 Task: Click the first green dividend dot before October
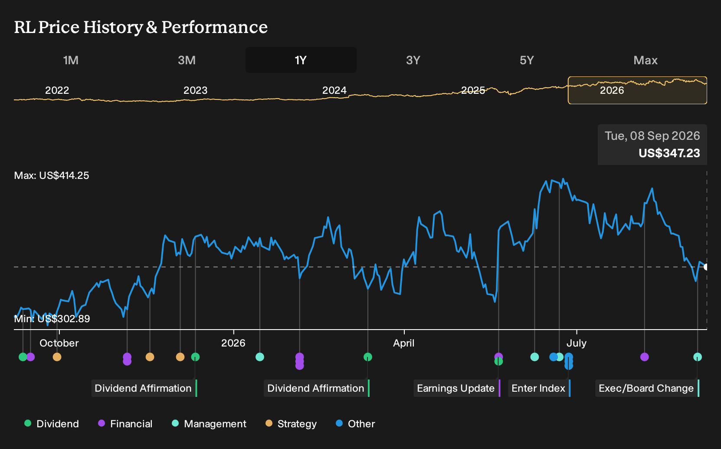(23, 357)
